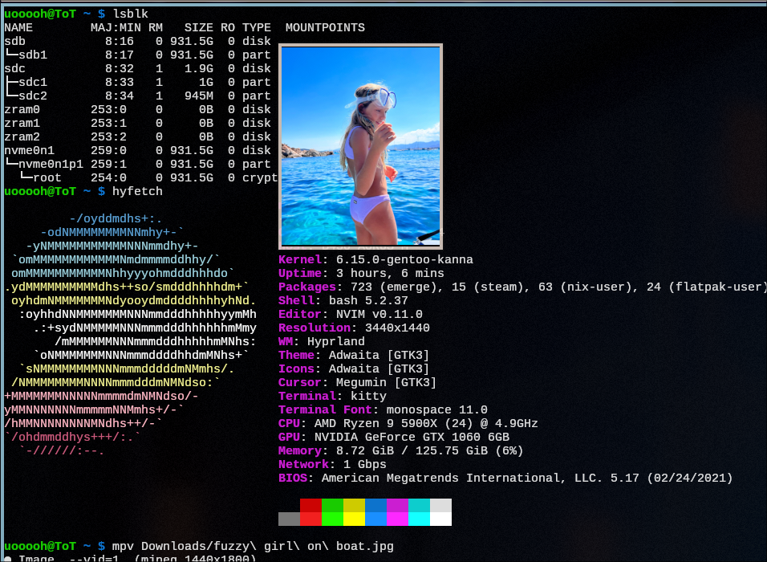Select the "kitty" terminal value
Image resolution: width=767 pixels, height=562 pixels.
[368, 397]
